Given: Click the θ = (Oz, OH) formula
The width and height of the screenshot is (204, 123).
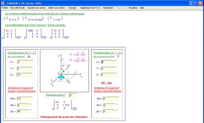Looking at the screenshot, I should pyautogui.click(x=78, y=54).
